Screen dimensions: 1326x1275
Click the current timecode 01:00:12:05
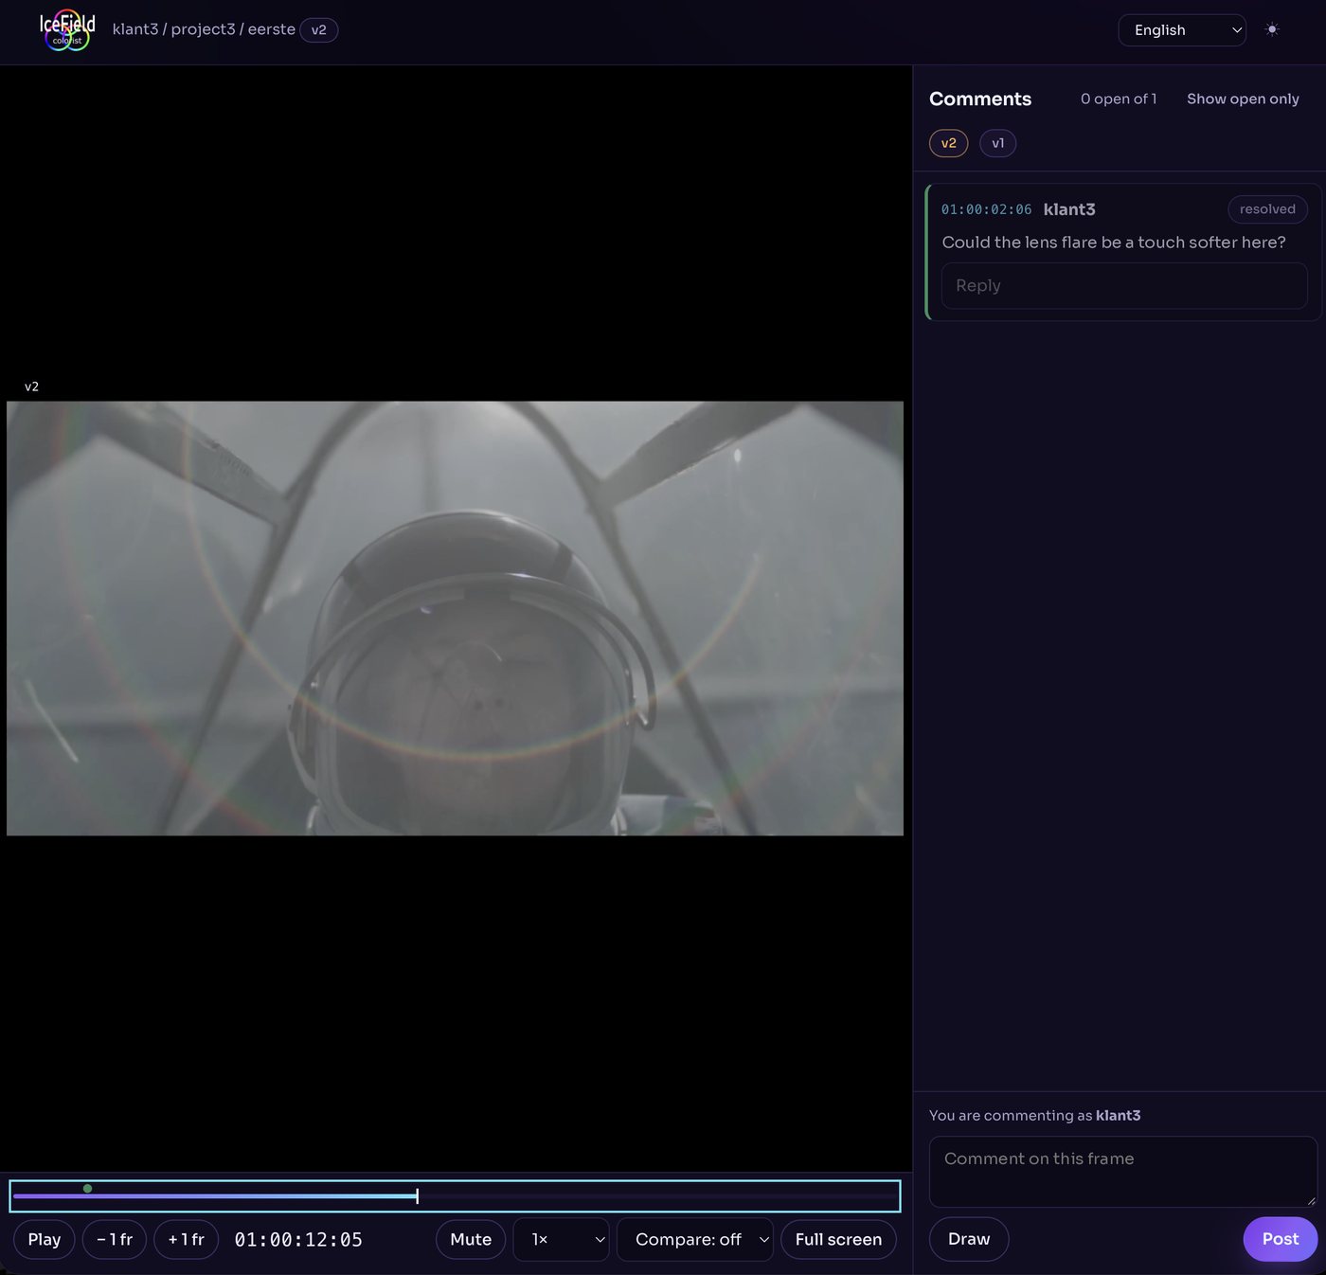(298, 1240)
